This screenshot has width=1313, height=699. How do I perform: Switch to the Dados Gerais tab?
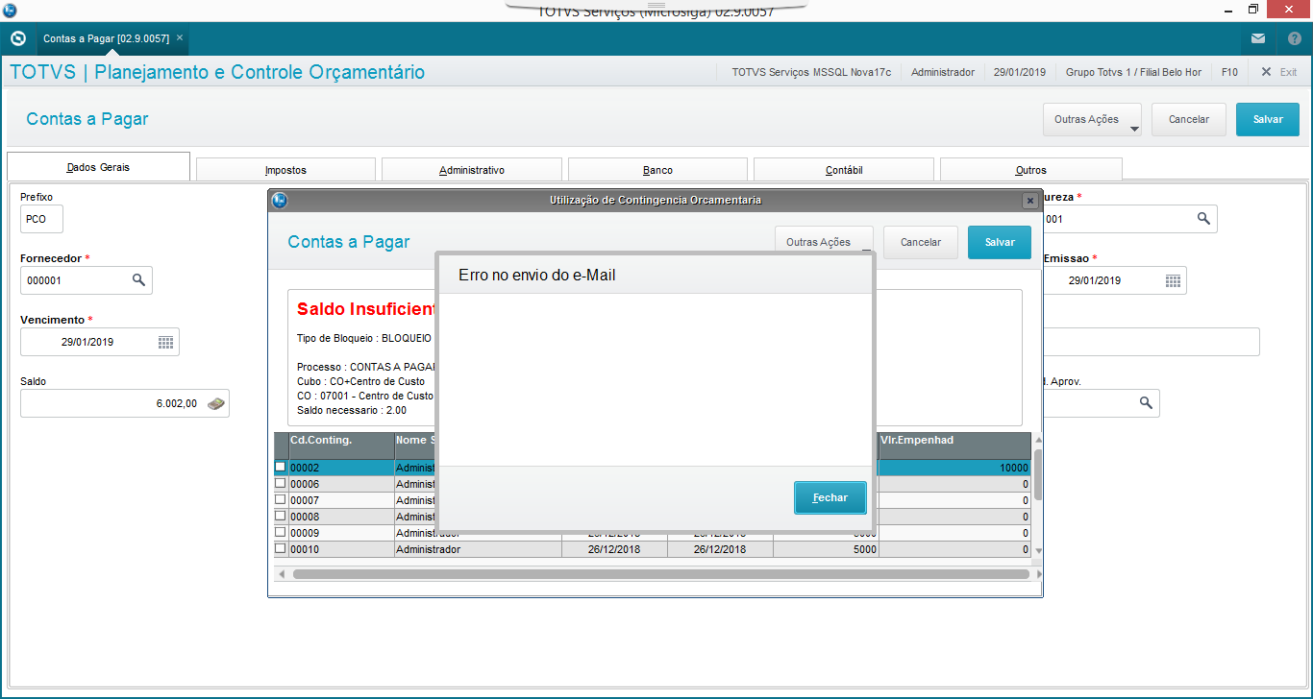pyautogui.click(x=98, y=167)
